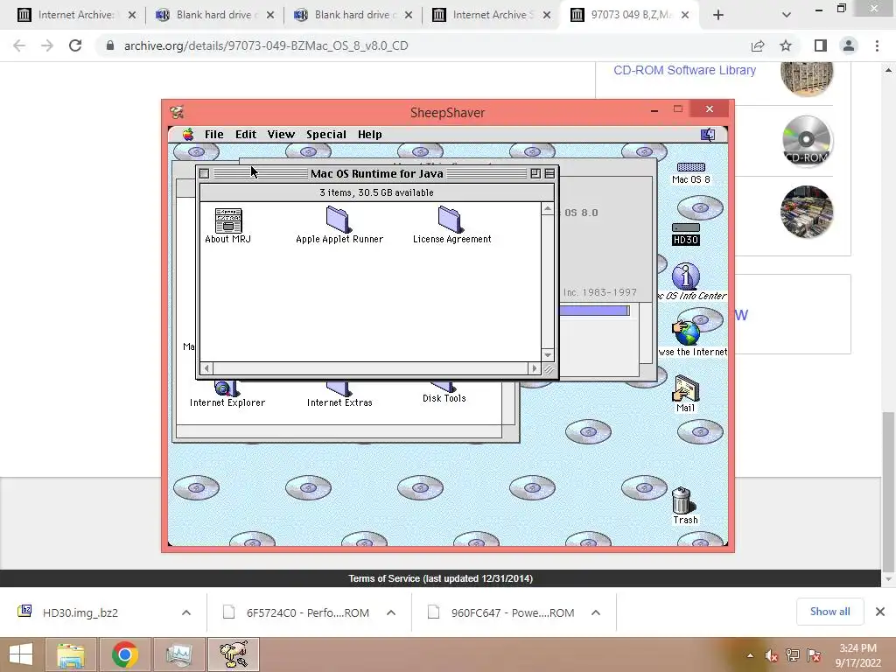Viewport: 896px width, 672px height.
Task: Open a new browser tab
Action: pyautogui.click(x=718, y=15)
